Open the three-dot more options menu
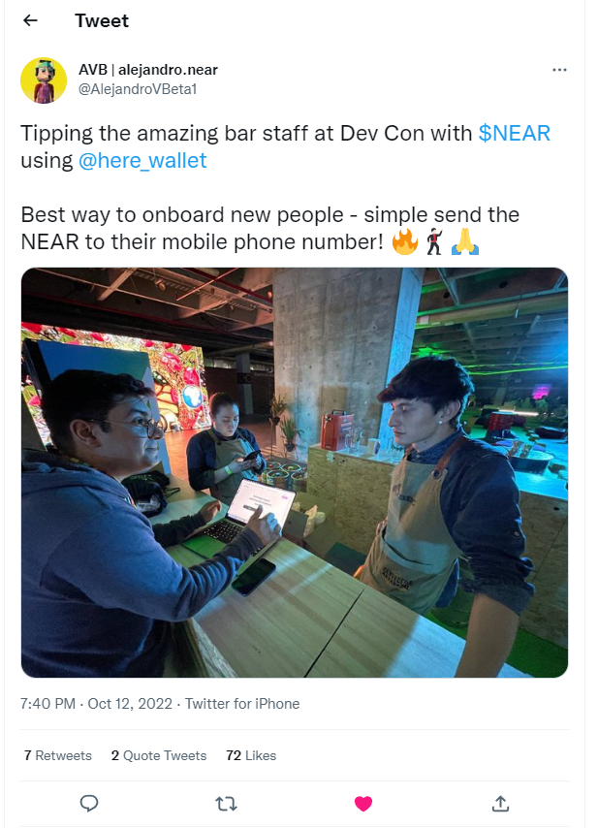The image size is (598, 828). click(559, 70)
